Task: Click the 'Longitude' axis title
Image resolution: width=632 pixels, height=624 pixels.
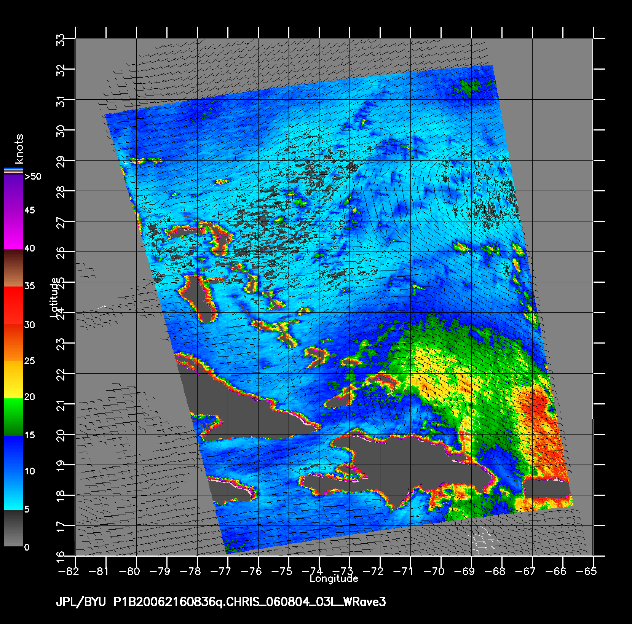Action: (x=334, y=579)
